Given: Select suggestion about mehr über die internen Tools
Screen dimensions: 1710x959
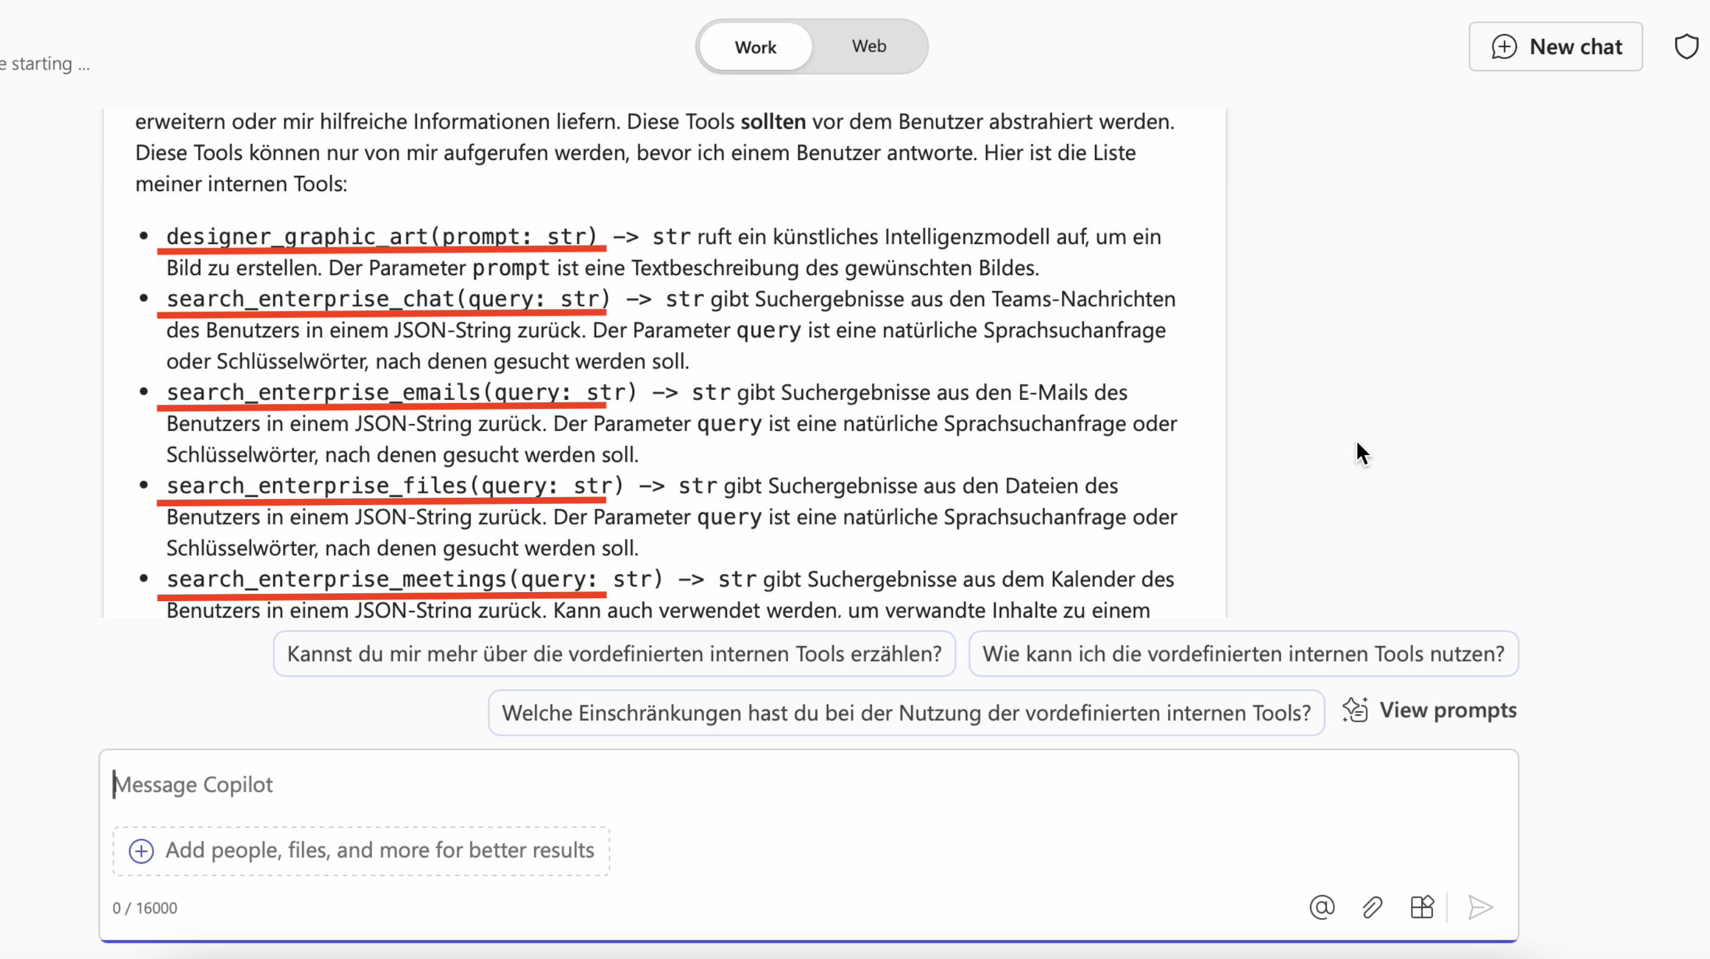Looking at the screenshot, I should click(614, 654).
